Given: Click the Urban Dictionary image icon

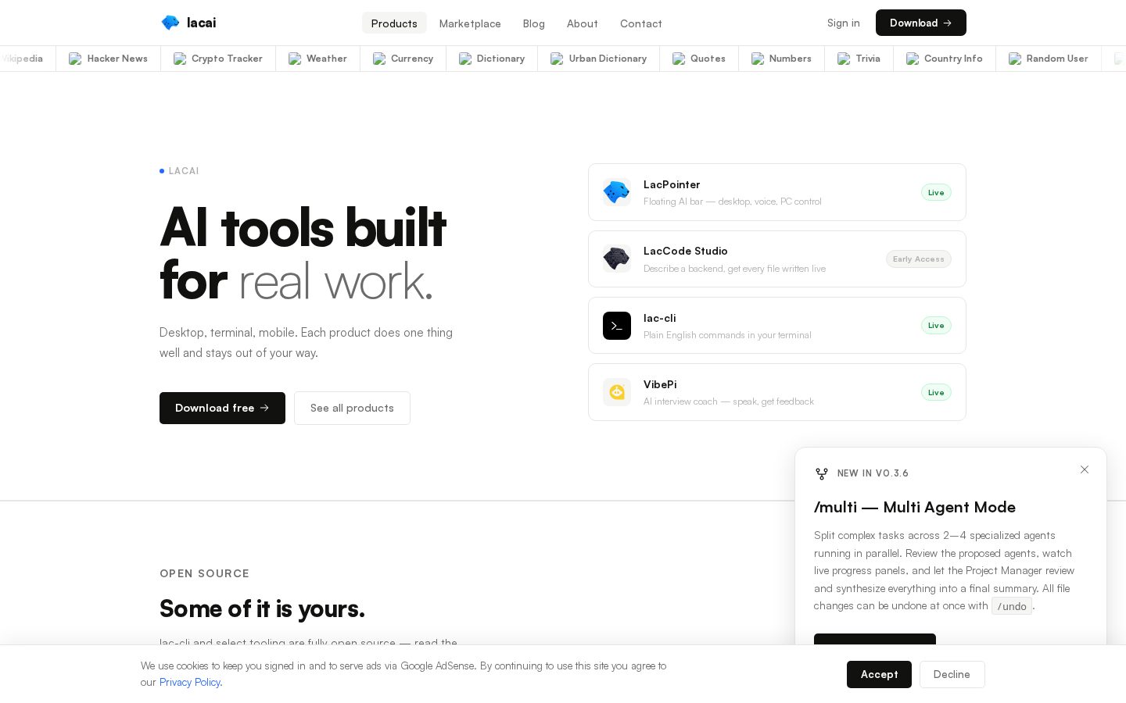Looking at the screenshot, I should (x=557, y=59).
